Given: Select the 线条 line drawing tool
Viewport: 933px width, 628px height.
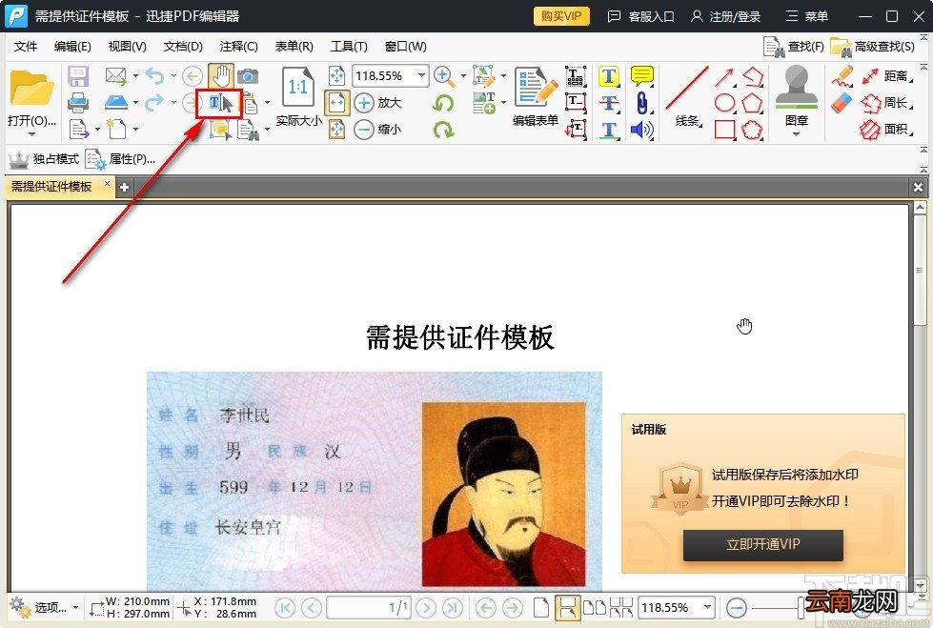Looking at the screenshot, I should (687, 97).
